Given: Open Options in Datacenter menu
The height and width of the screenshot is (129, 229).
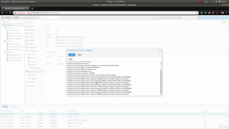Looking at the screenshot, I should pos(31,37).
